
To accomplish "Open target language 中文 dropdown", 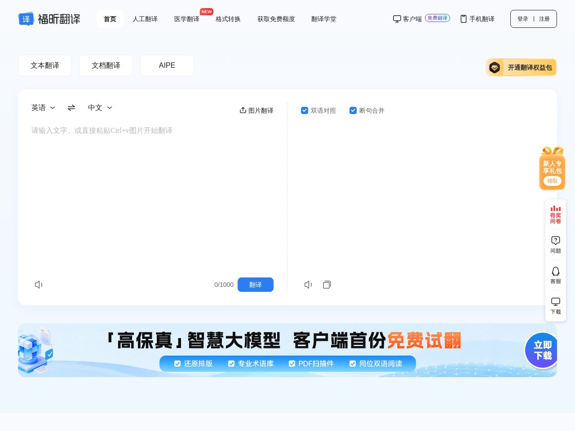I will point(100,108).
